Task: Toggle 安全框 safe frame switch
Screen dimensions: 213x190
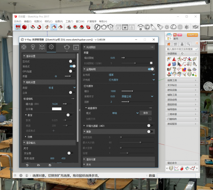Action: click(70, 153)
